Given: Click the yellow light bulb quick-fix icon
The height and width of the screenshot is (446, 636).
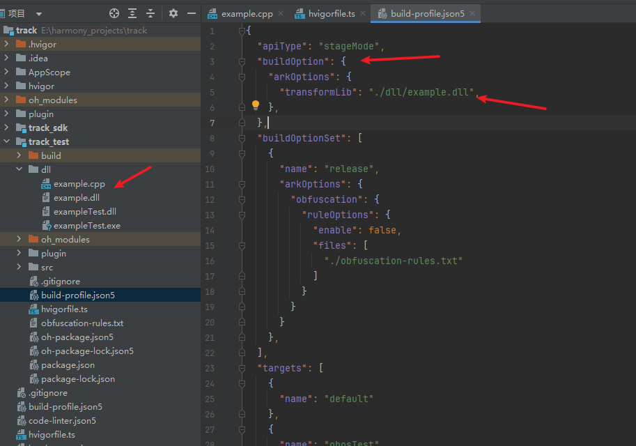Looking at the screenshot, I should coord(256,105).
